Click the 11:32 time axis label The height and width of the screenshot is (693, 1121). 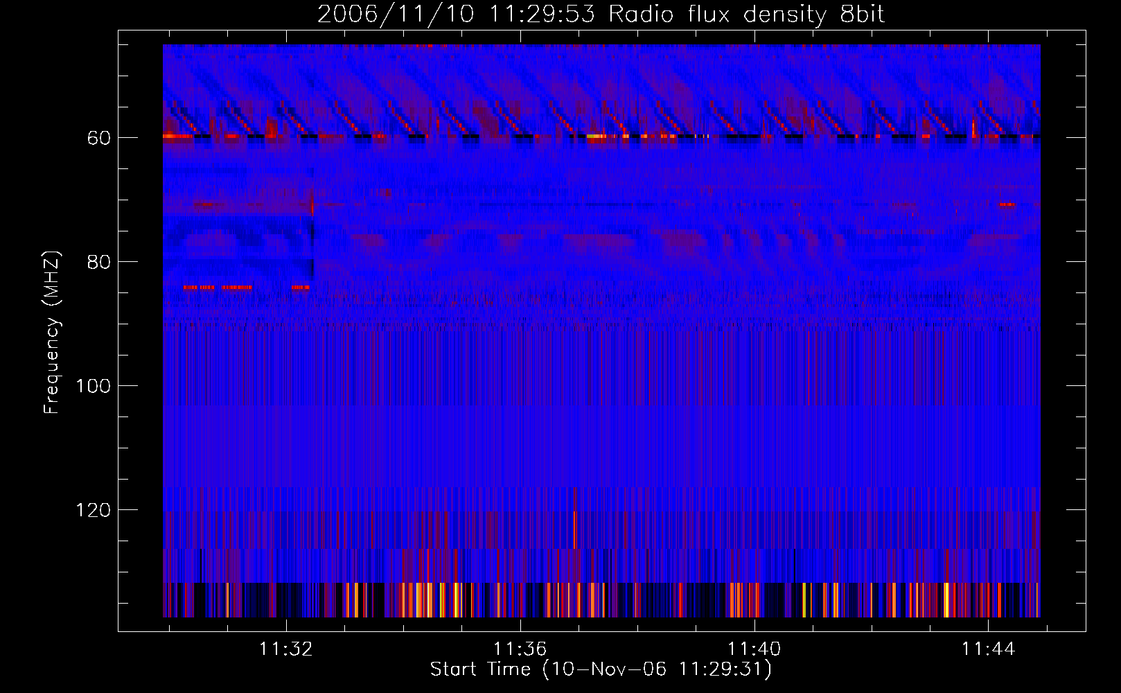285,649
